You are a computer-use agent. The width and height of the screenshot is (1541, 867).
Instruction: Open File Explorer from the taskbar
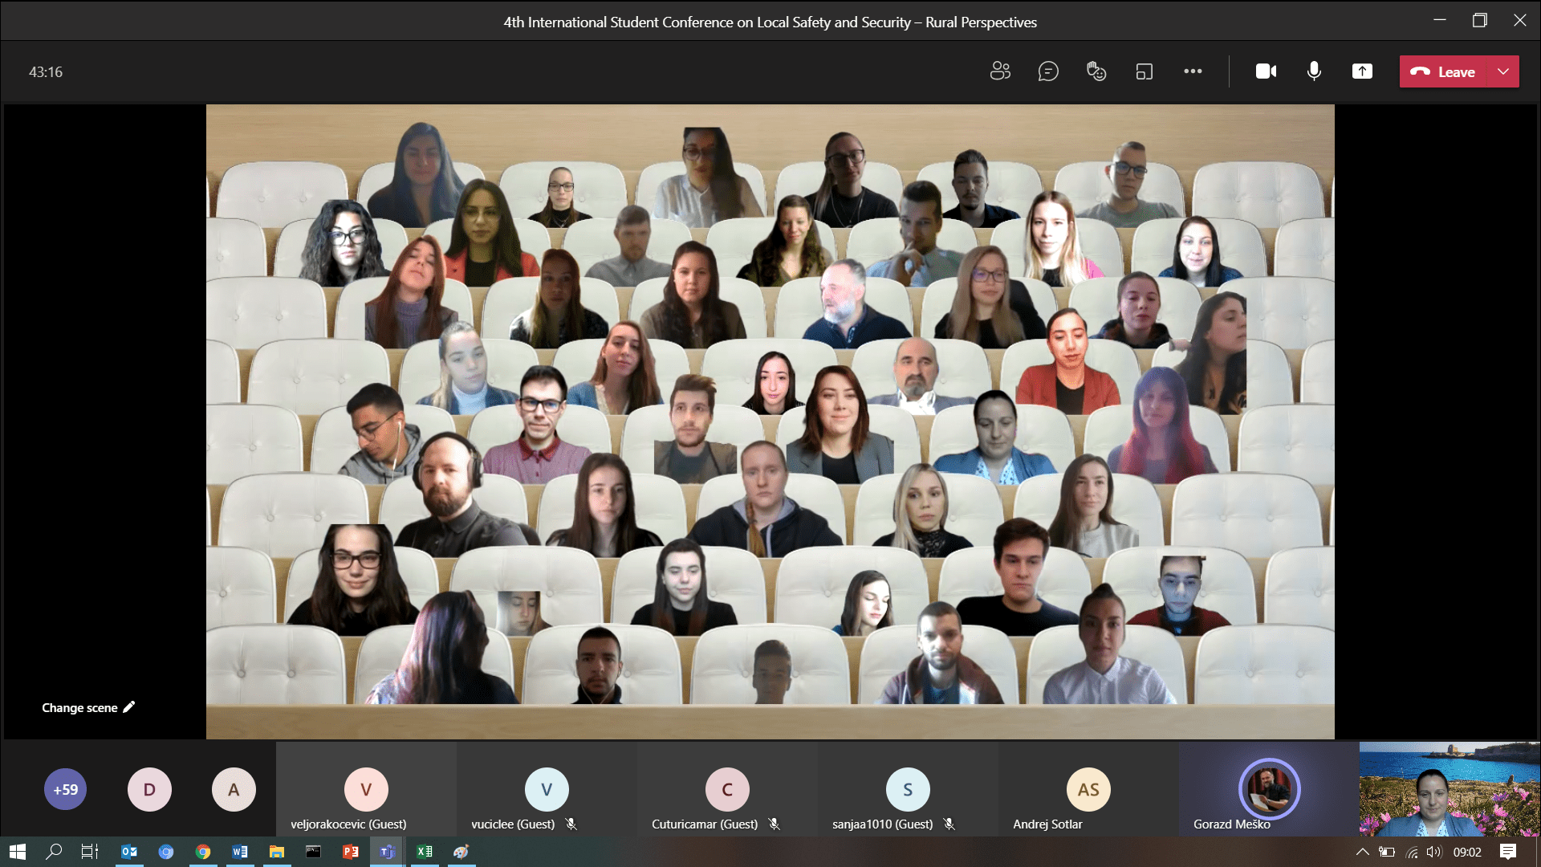coord(277,852)
